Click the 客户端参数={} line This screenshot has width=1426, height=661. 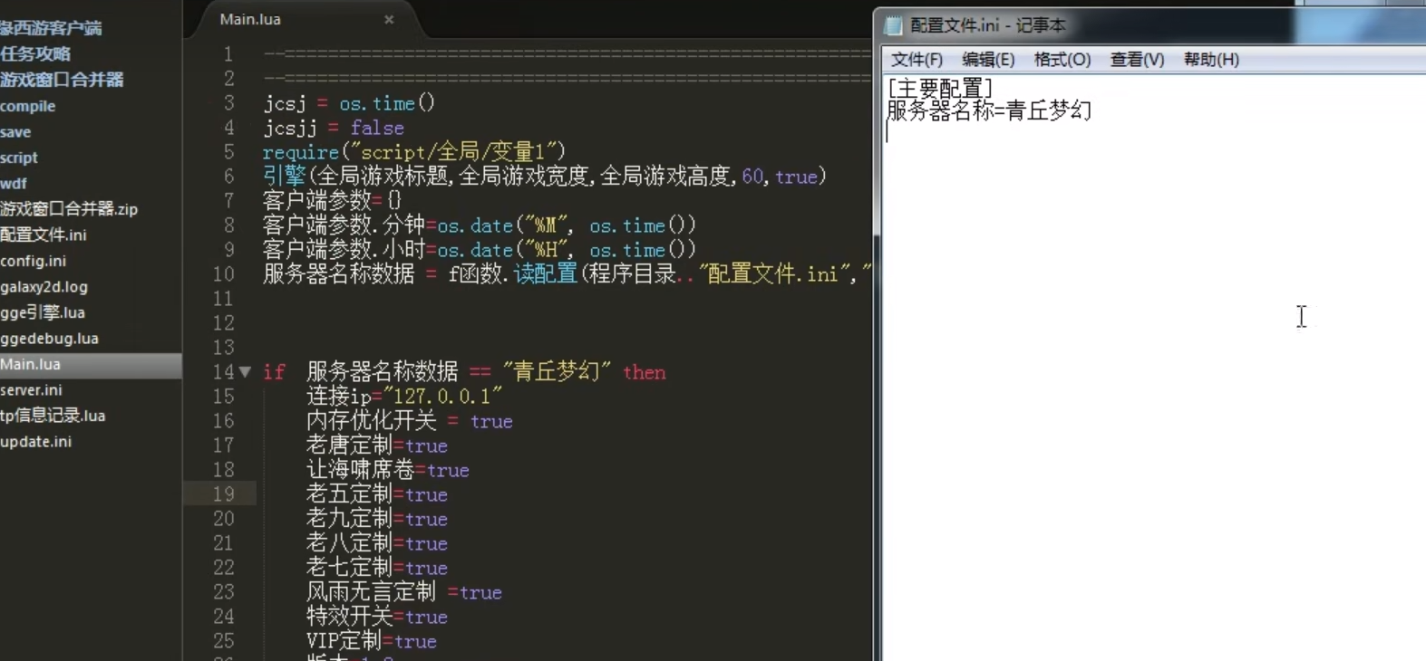coord(332,200)
